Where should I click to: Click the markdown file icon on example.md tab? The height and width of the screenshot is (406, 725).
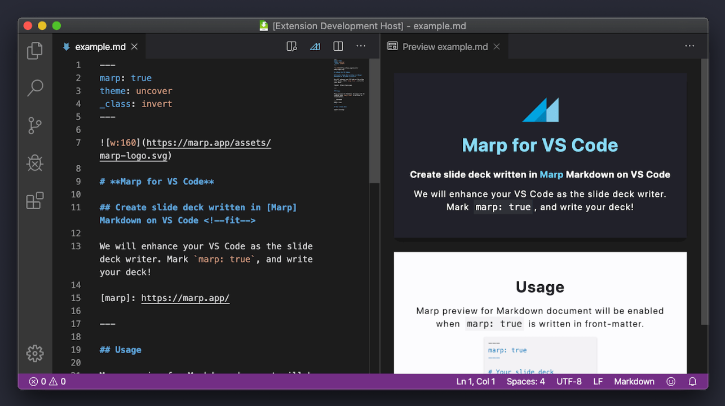point(67,47)
